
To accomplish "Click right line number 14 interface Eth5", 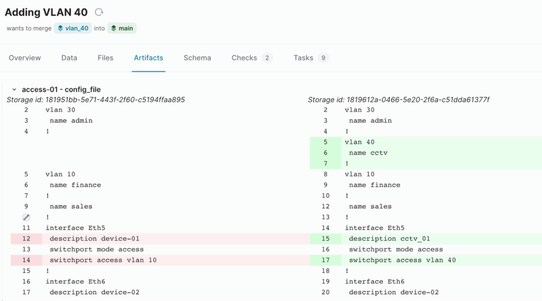I will [x=375, y=228].
